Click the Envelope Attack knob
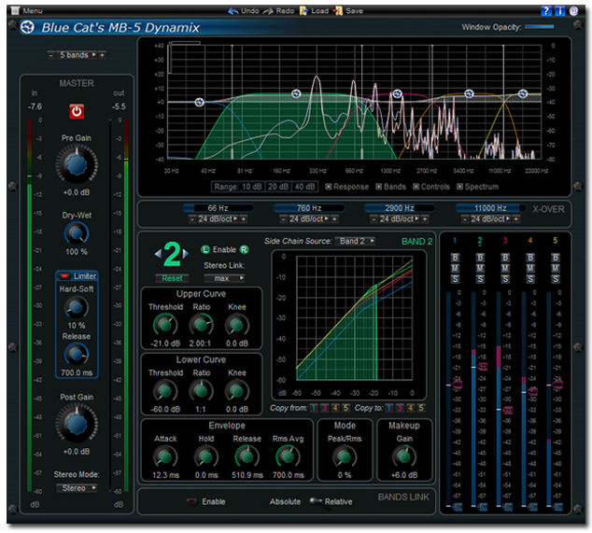This screenshot has width=592, height=533. coord(165,456)
